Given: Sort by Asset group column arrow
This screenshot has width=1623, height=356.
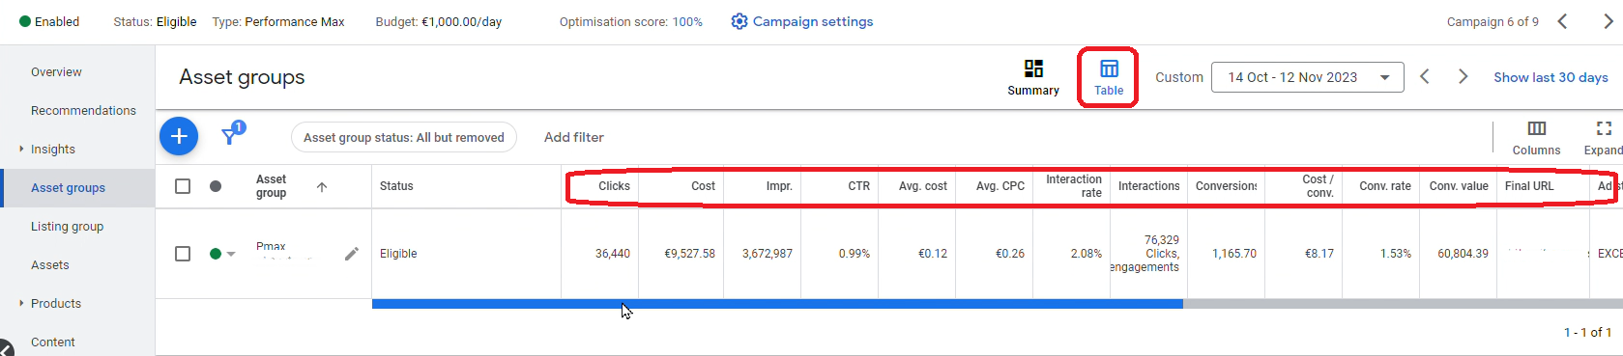Looking at the screenshot, I should pos(322,187).
